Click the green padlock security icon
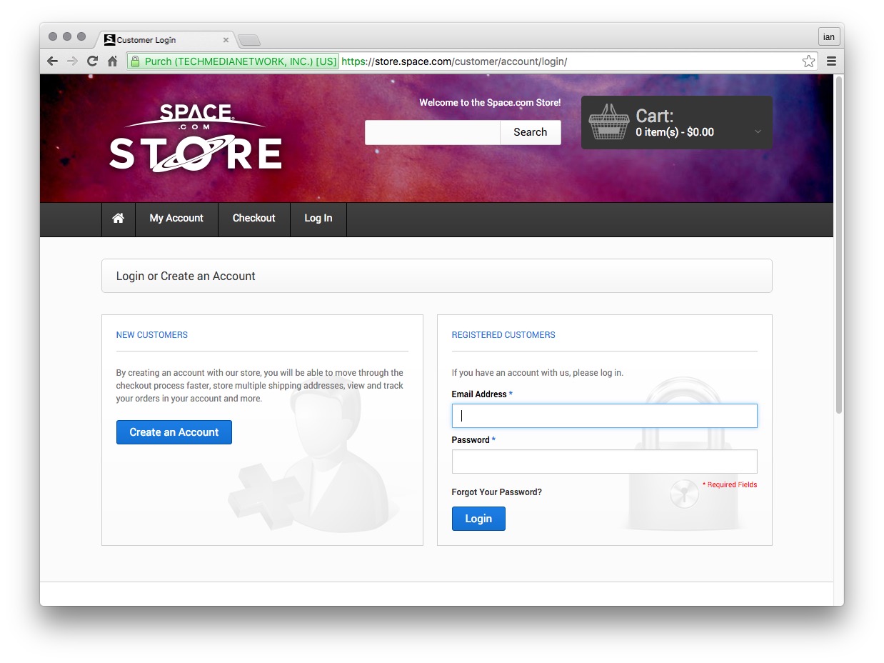Screen dimensions: 884x663 [x=135, y=61]
